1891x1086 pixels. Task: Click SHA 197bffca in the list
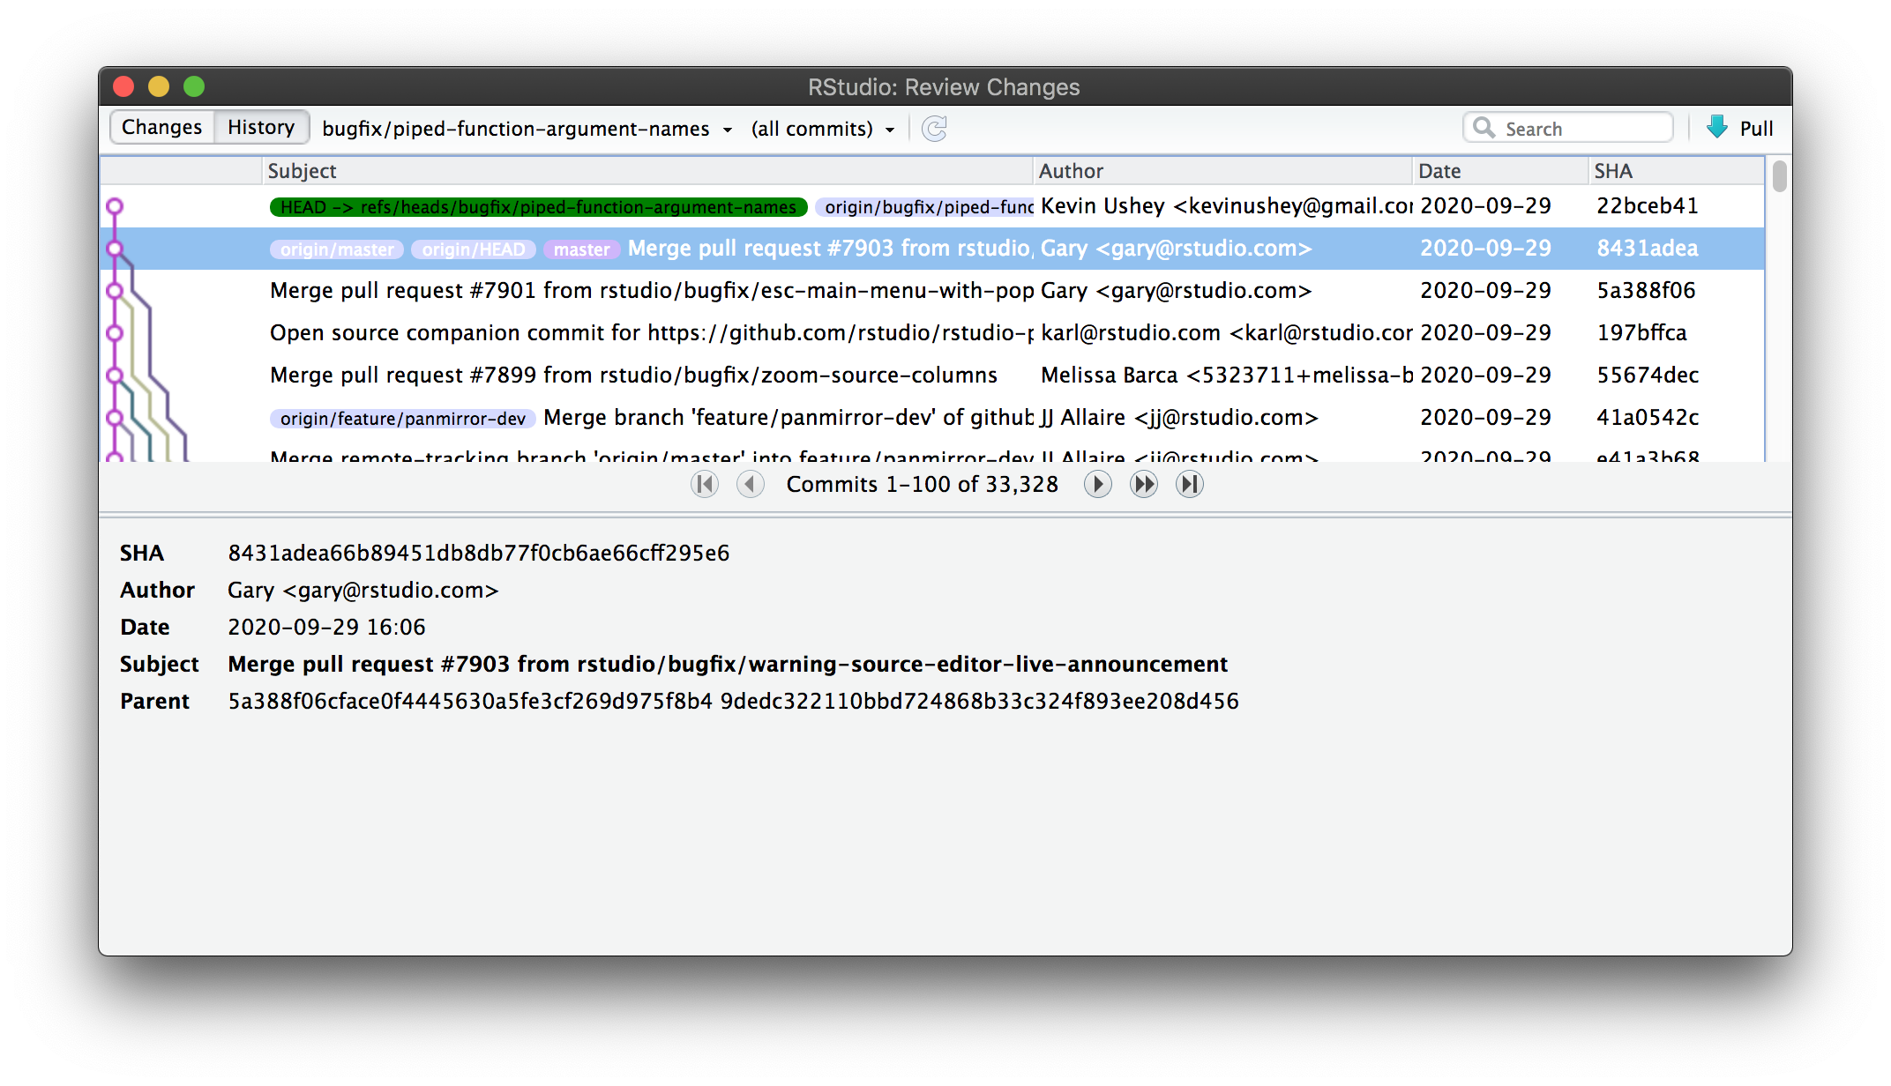pos(1641,333)
